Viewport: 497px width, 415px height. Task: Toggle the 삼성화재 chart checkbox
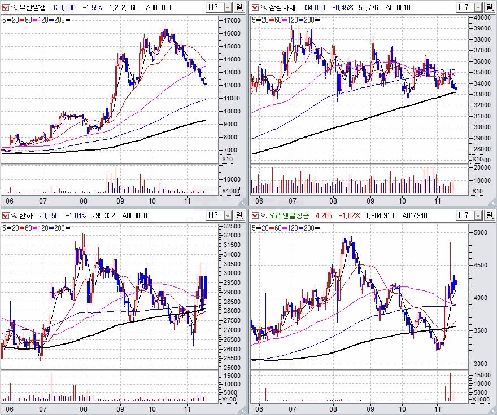click(255, 7)
